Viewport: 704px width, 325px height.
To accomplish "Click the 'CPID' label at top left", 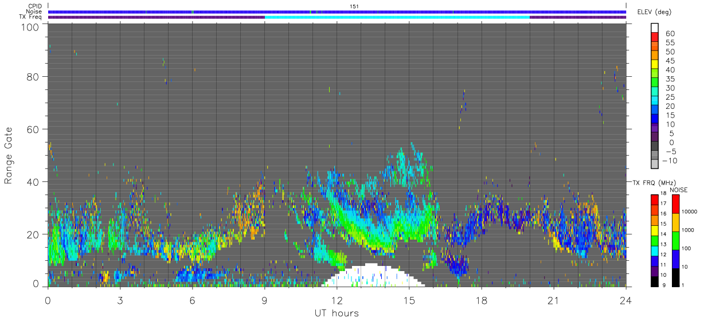I will 35,6.
